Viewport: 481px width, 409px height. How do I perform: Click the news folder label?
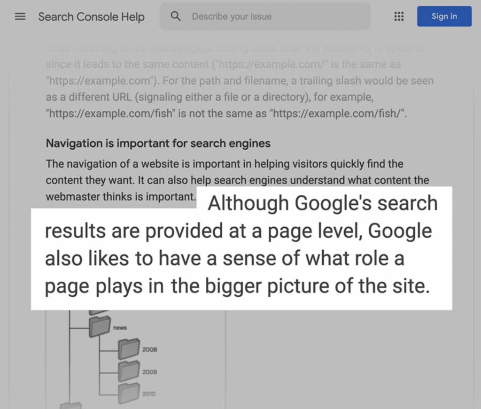click(120, 328)
